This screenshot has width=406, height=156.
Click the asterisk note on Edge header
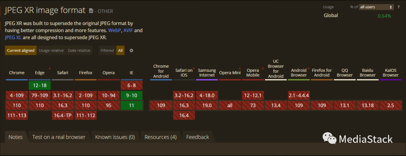tap(49, 68)
